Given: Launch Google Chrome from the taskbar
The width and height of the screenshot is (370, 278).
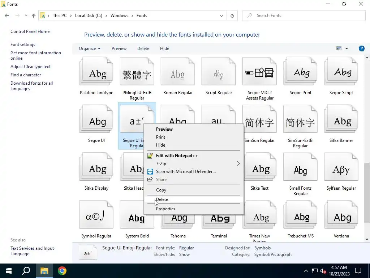Looking at the screenshot, I should click(62, 271).
